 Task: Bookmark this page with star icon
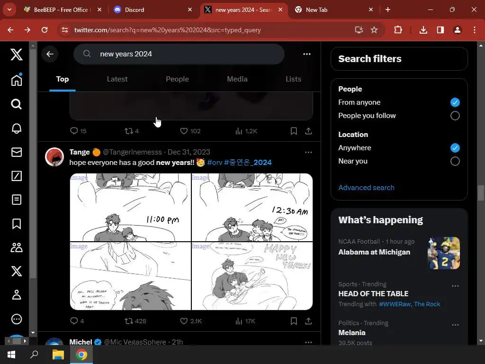point(374,30)
